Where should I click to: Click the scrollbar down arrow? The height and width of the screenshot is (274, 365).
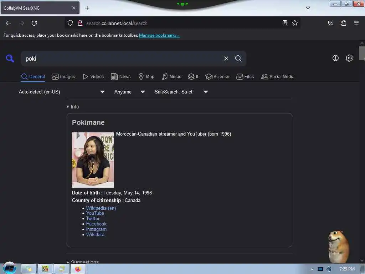coord(362,260)
